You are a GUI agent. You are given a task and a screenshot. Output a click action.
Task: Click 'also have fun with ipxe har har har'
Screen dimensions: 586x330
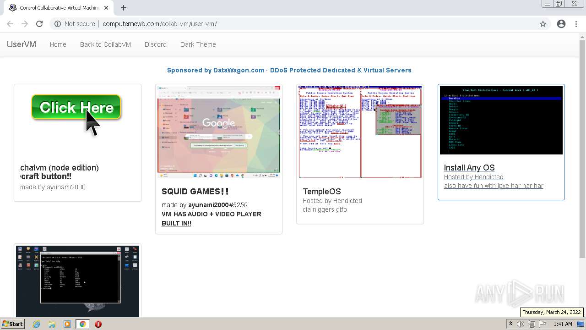pyautogui.click(x=494, y=186)
